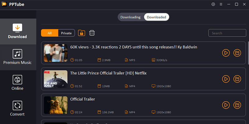Image resolution: width=249 pixels, height=124 pixels.
Task: Play the Official Trailer video
Action: pos(226,105)
